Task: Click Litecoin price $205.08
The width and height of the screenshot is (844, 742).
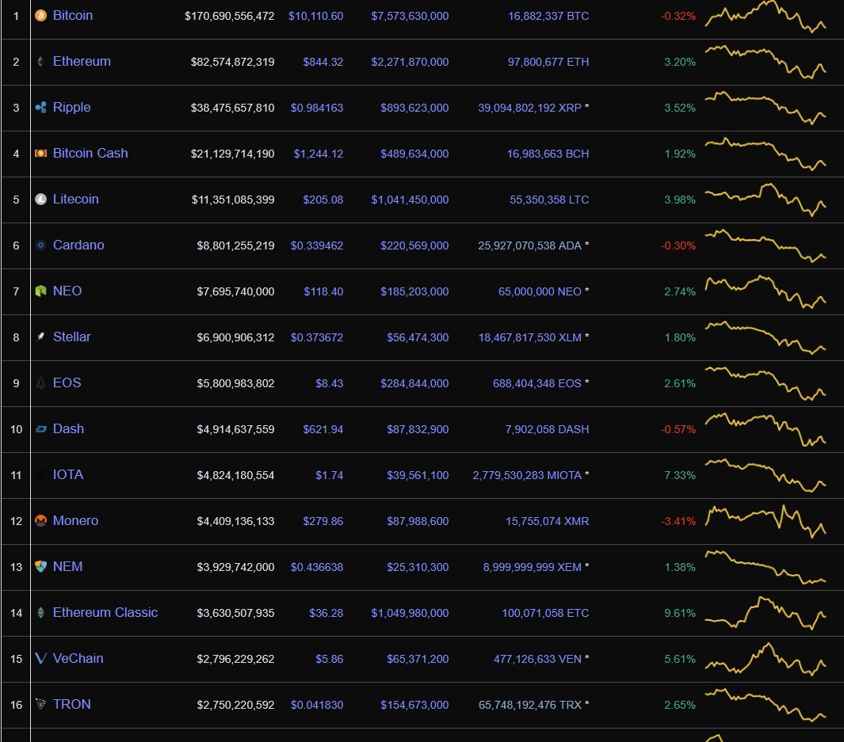Action: tap(323, 200)
